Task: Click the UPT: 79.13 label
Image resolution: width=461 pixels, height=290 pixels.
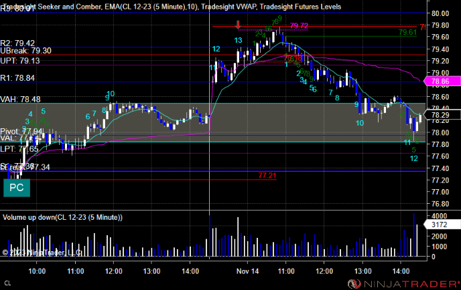Action: 20,61
